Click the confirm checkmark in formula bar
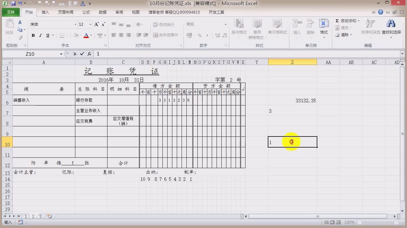 click(x=82, y=54)
